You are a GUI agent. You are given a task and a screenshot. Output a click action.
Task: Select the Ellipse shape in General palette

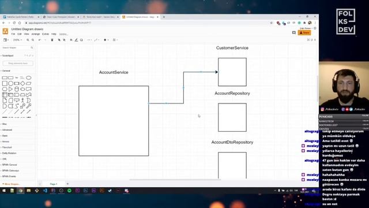pyautogui.click(x=28, y=78)
